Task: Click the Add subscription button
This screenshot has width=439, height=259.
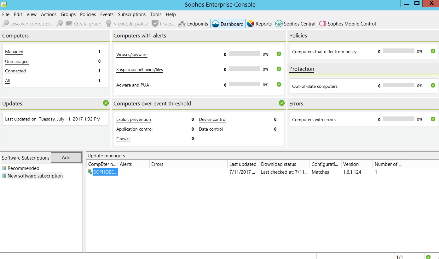Action: pyautogui.click(x=66, y=158)
